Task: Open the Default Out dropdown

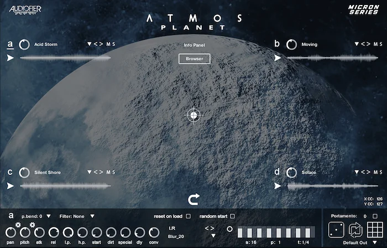Action: (x=375, y=242)
